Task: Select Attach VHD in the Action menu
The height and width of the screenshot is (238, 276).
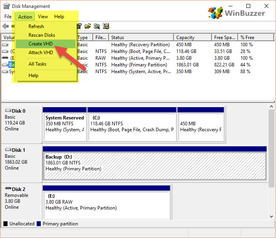Action: 46,52
